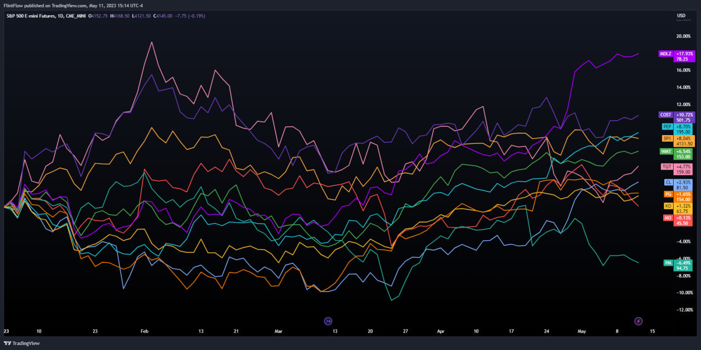
Task: Click the MDLZ +17.93% value tag
Action: (x=684, y=56)
